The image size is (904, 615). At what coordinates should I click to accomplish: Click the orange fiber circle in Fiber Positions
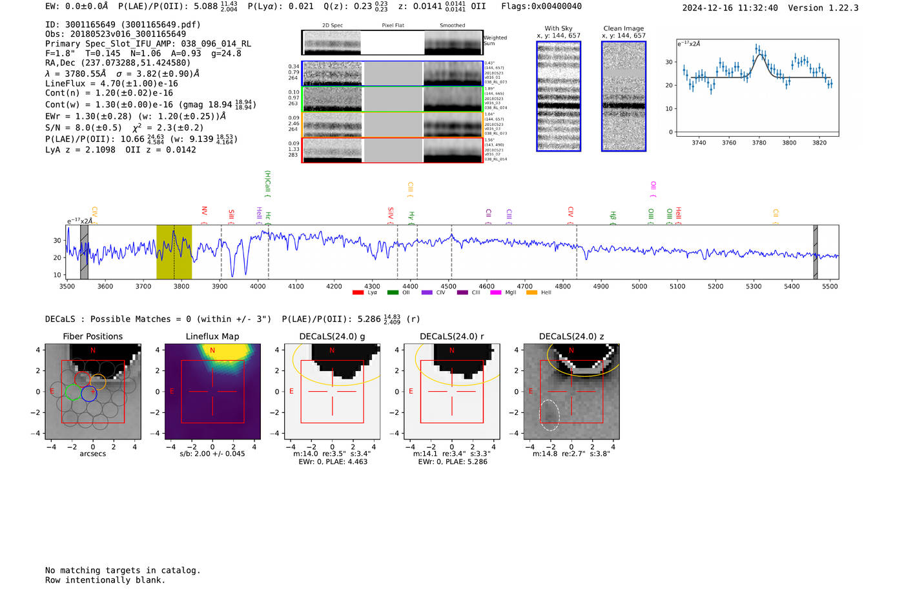coord(98,382)
